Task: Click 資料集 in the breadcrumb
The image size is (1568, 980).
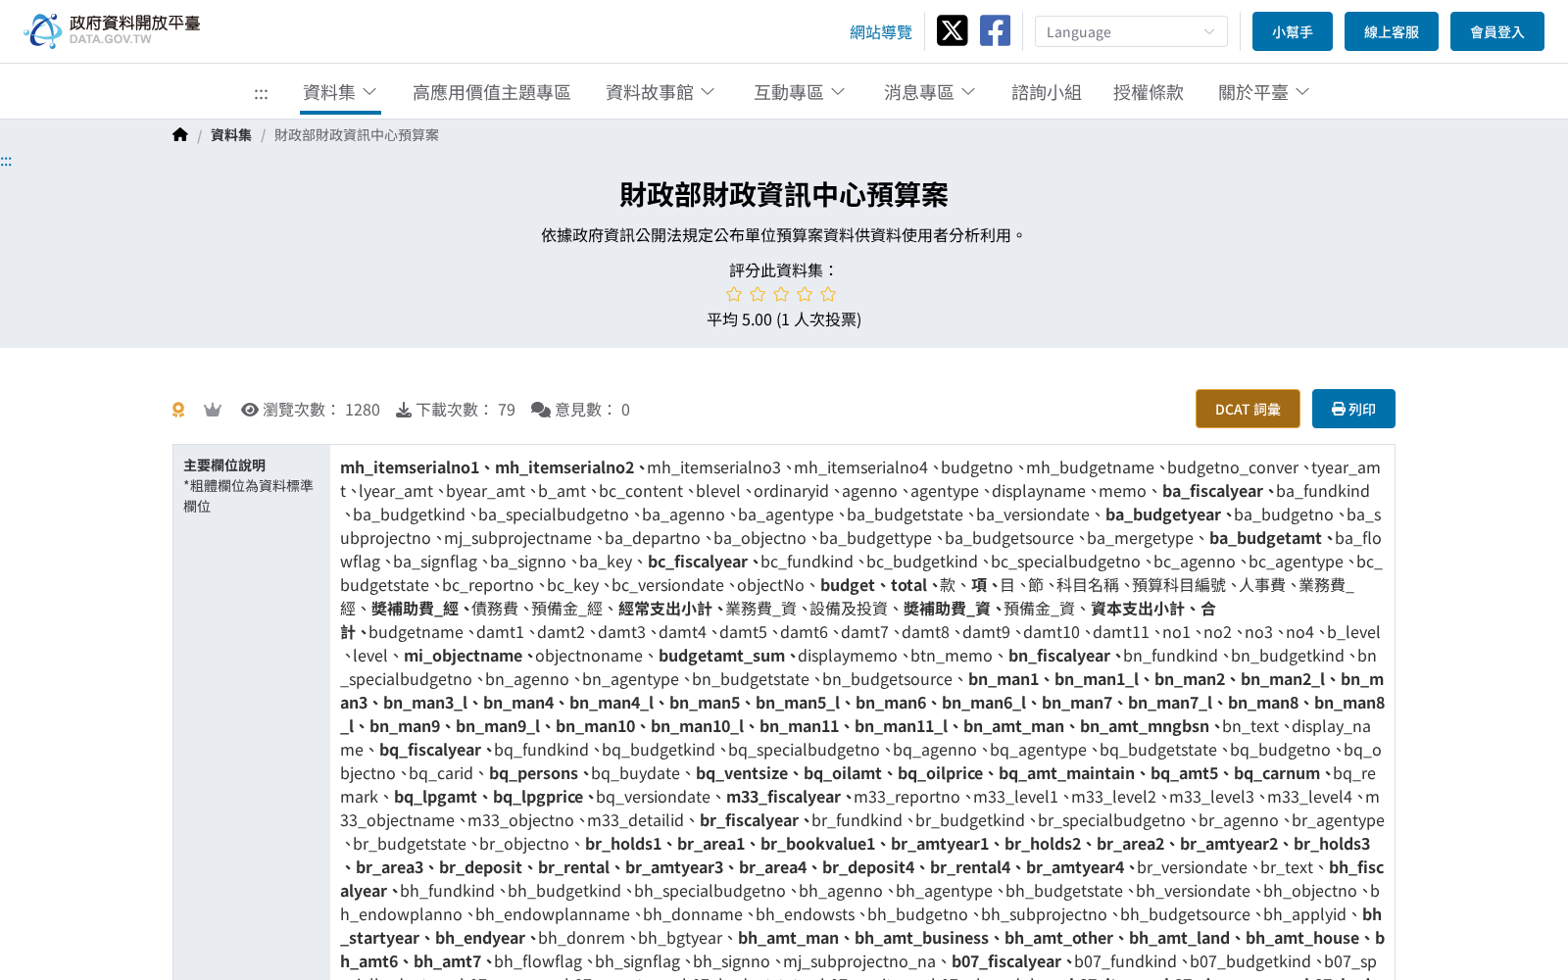Action: (x=231, y=135)
